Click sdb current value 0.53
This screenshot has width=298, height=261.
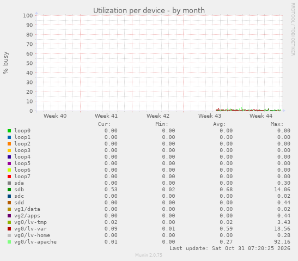point(111,190)
